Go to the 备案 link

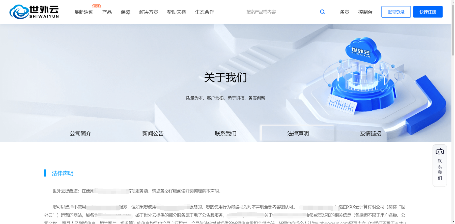tap(345, 12)
